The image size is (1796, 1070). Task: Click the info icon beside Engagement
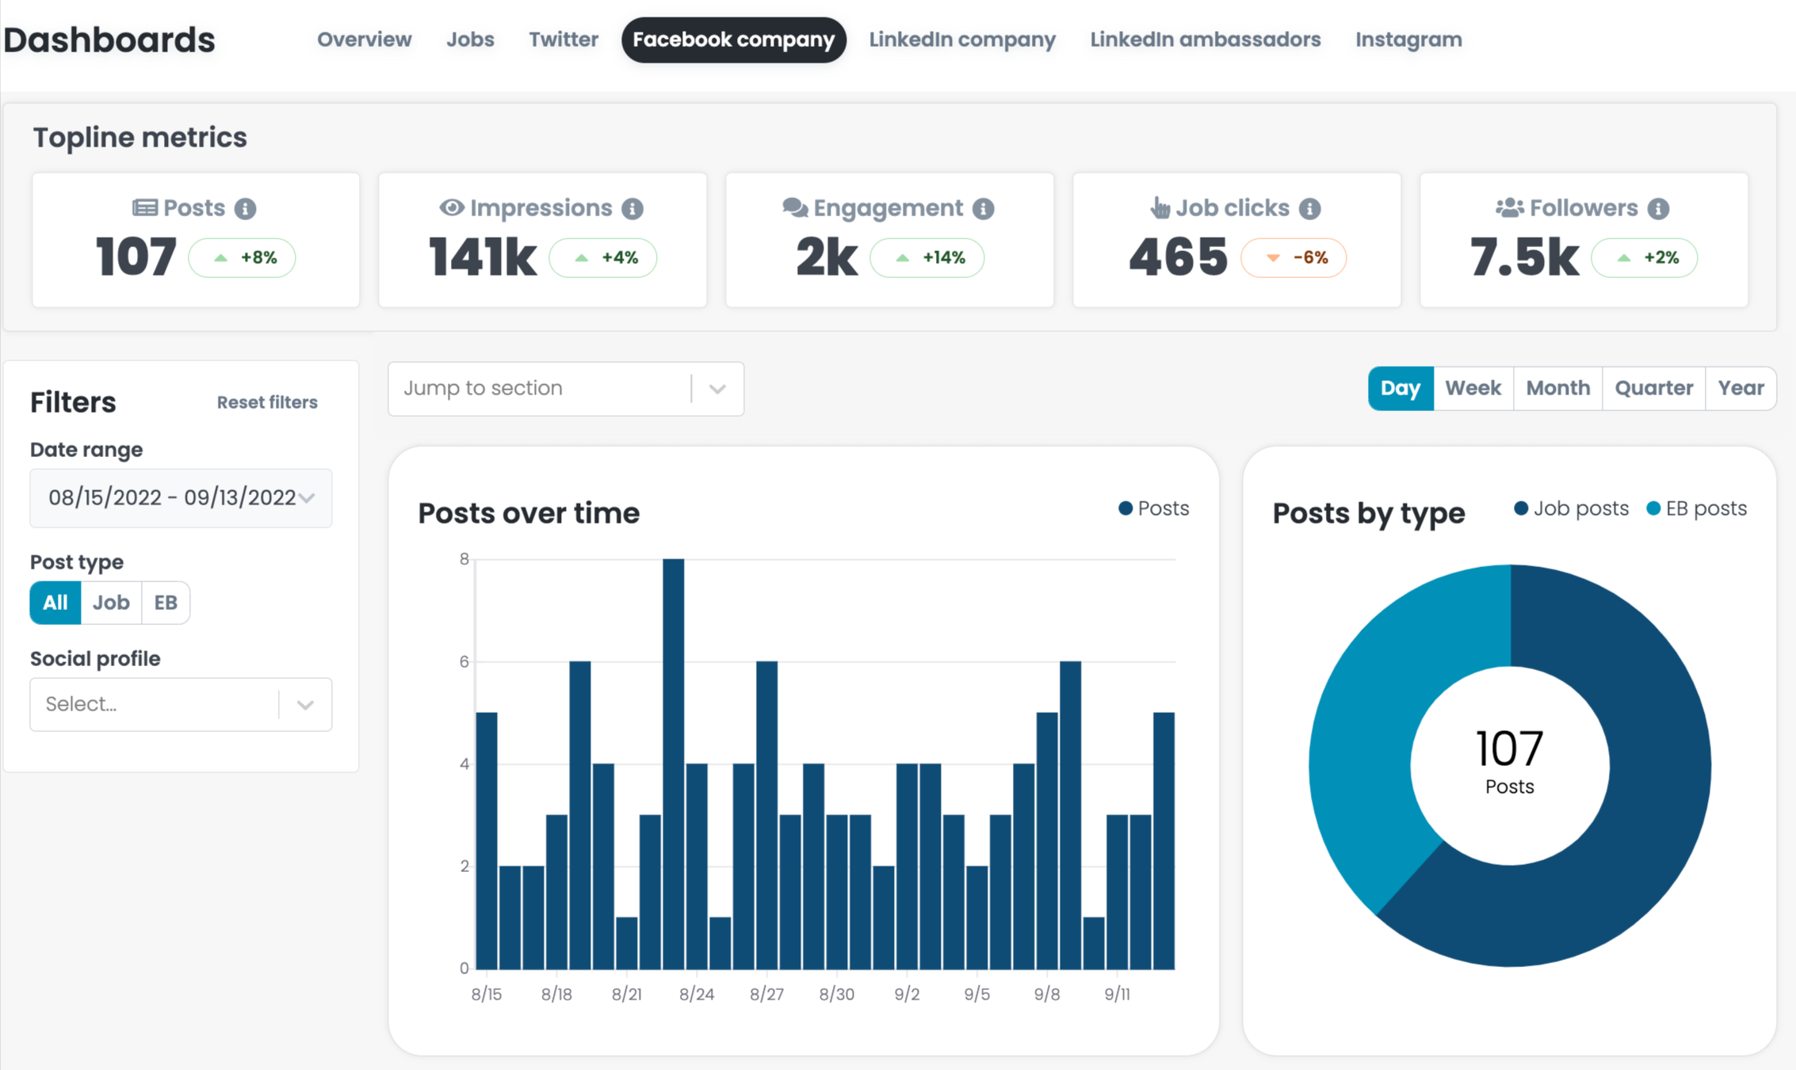tap(983, 208)
